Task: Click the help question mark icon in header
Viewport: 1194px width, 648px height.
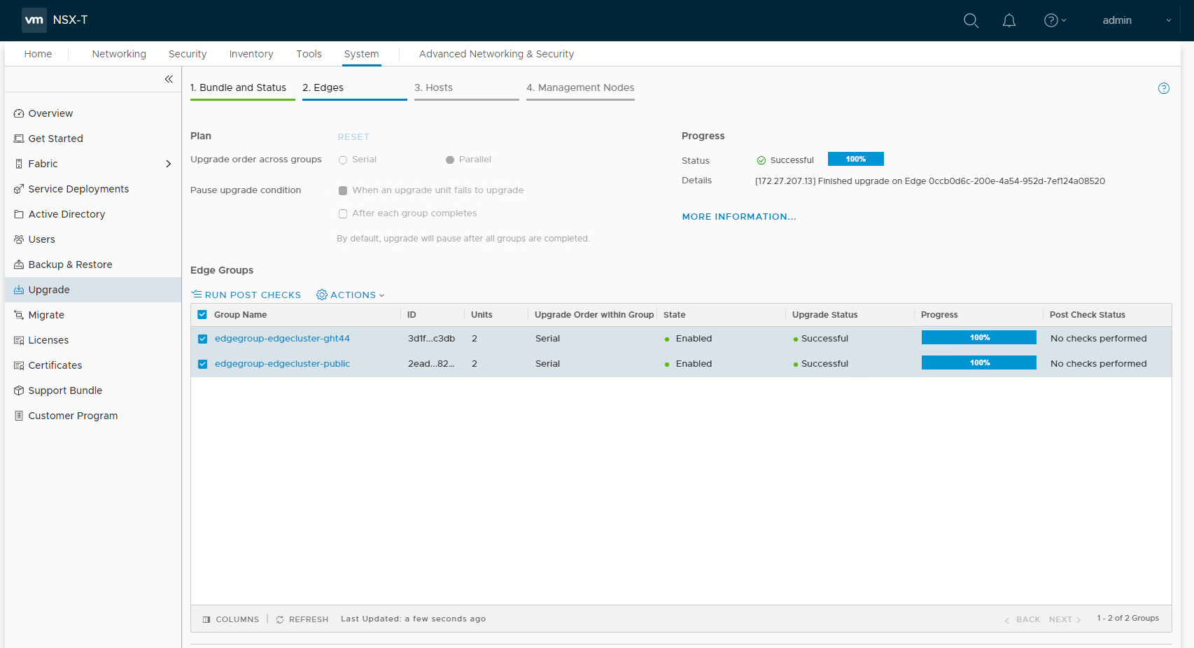Action: pyautogui.click(x=1051, y=20)
